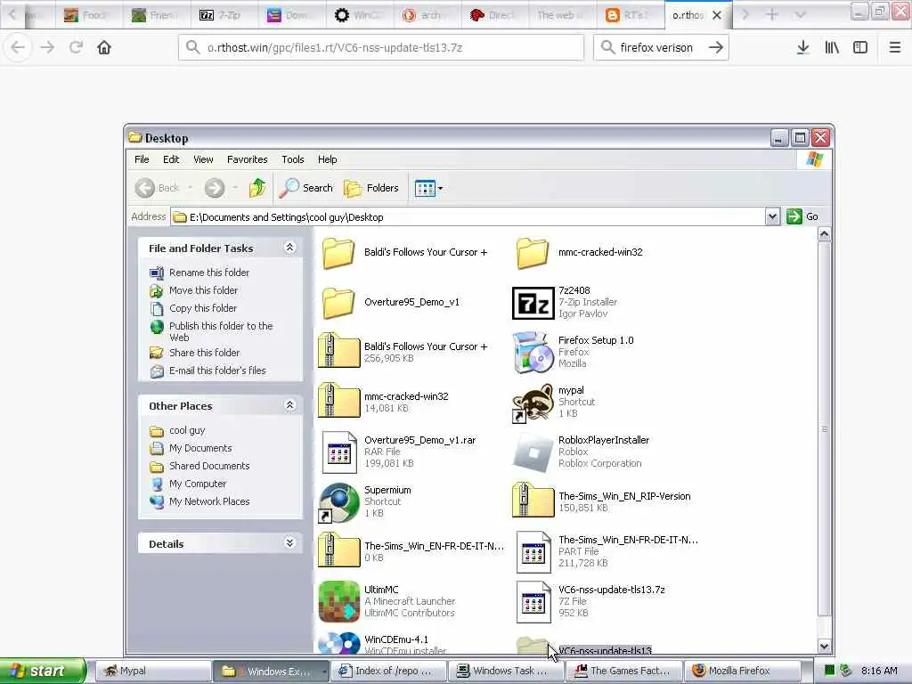Viewport: 912px width, 684px height.
Task: Expand the Address bar dropdown arrow
Action: click(772, 217)
